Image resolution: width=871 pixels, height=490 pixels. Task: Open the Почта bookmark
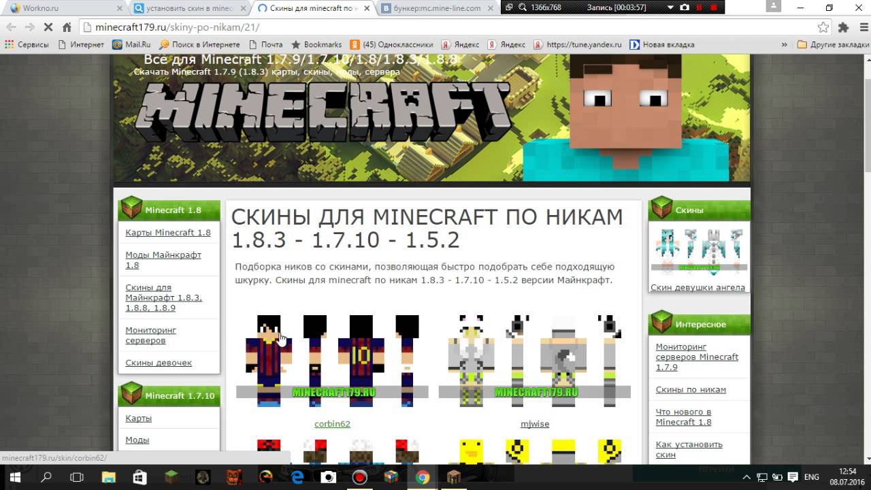point(265,44)
